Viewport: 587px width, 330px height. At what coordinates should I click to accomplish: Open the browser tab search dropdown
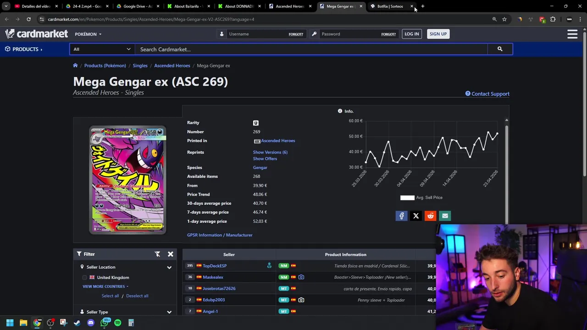click(6, 6)
